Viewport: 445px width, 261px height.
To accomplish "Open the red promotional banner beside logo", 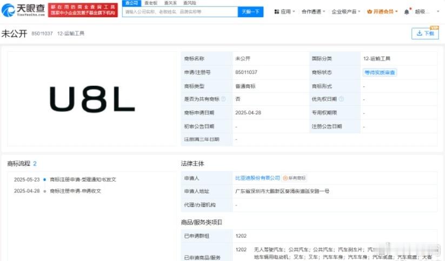I will pyautogui.click(x=83, y=10).
